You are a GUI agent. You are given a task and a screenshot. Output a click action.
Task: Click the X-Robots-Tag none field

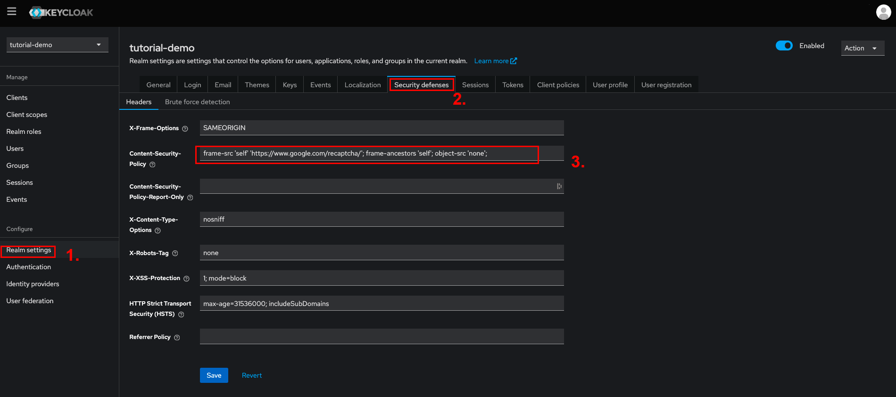point(382,253)
